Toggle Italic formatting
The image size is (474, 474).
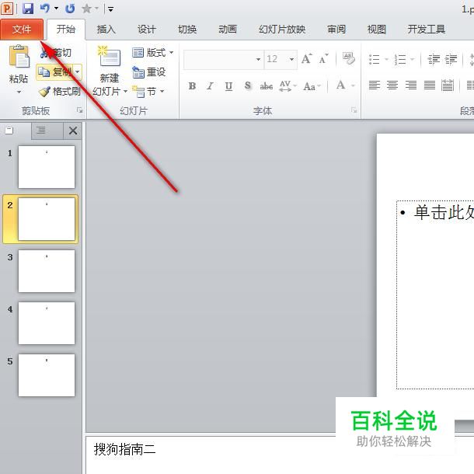210,86
